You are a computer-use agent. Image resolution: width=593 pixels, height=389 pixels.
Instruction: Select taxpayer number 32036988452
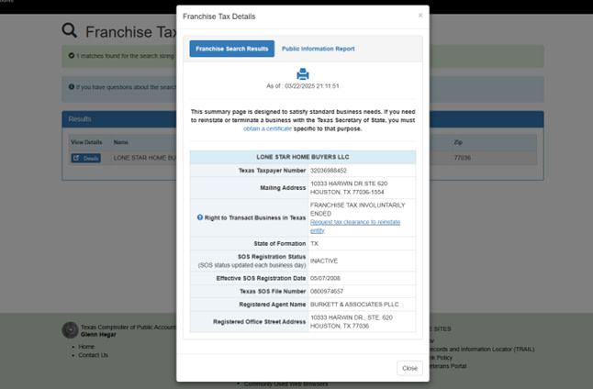[329, 171]
